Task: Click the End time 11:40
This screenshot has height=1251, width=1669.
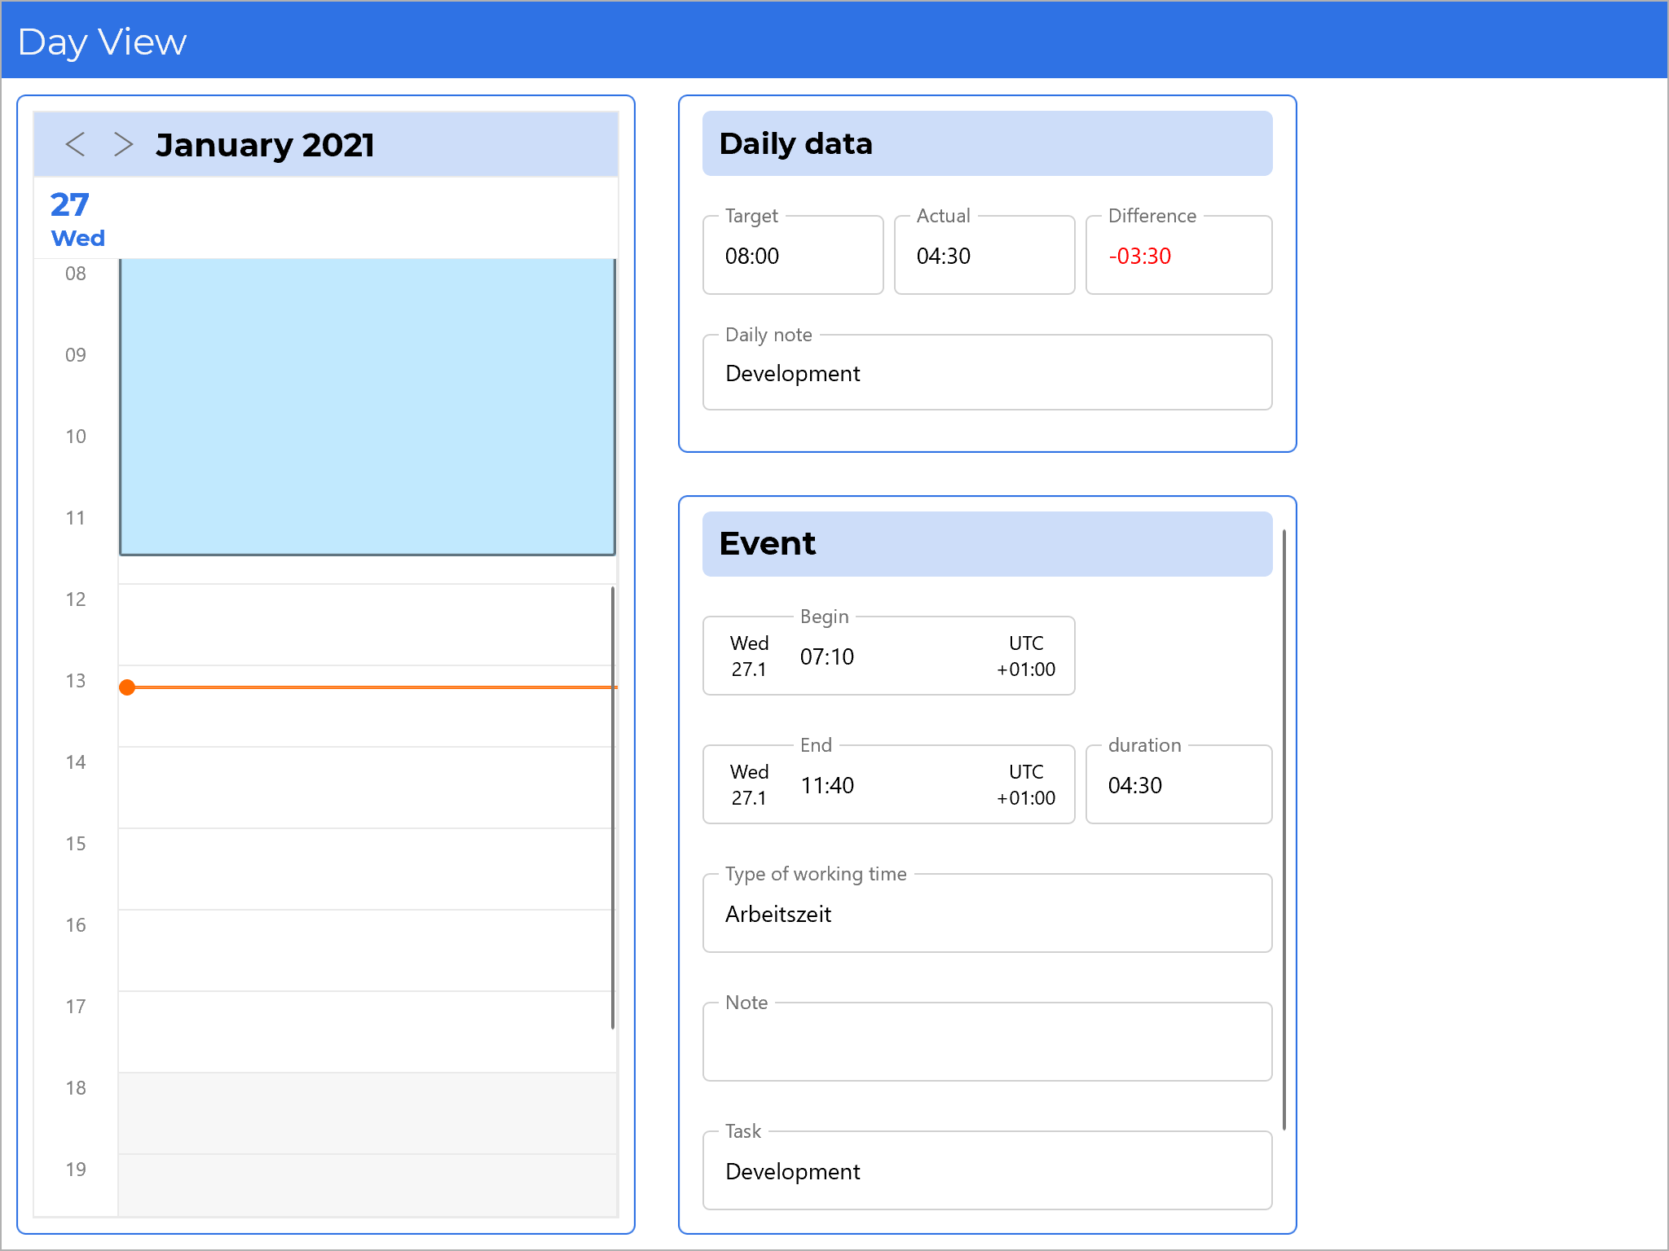Action: [827, 785]
